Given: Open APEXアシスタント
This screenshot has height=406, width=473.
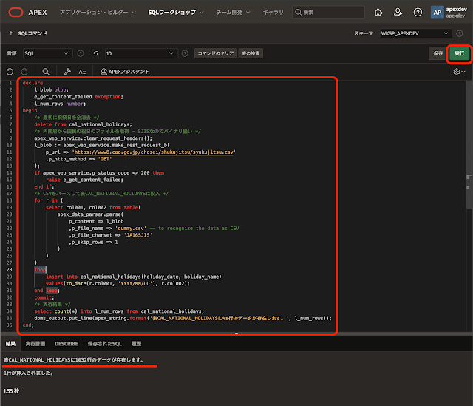Looking at the screenshot, I should tap(125, 72).
